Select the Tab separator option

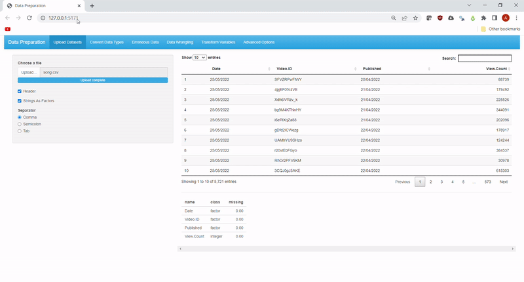pos(20,131)
